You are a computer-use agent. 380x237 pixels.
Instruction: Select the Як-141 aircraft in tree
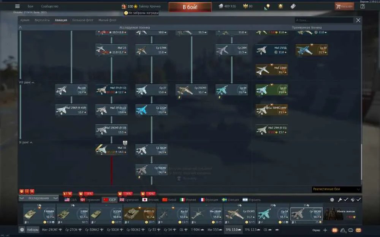pyautogui.click(x=71, y=90)
